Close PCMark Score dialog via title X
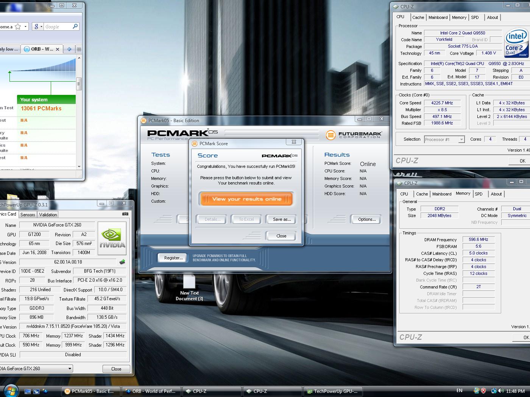 [x=294, y=142]
